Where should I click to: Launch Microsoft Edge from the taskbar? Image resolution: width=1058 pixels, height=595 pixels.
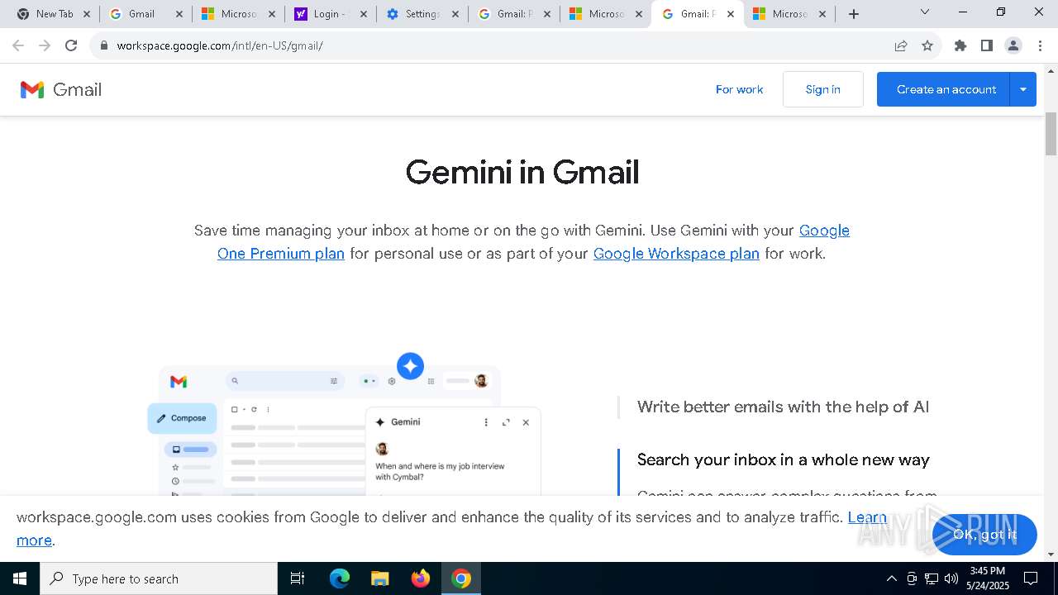[340, 578]
